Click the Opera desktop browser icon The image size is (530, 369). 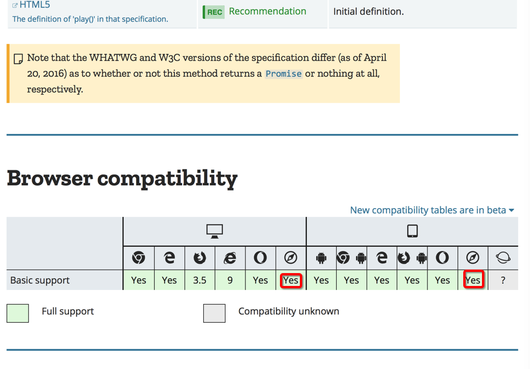(x=261, y=258)
